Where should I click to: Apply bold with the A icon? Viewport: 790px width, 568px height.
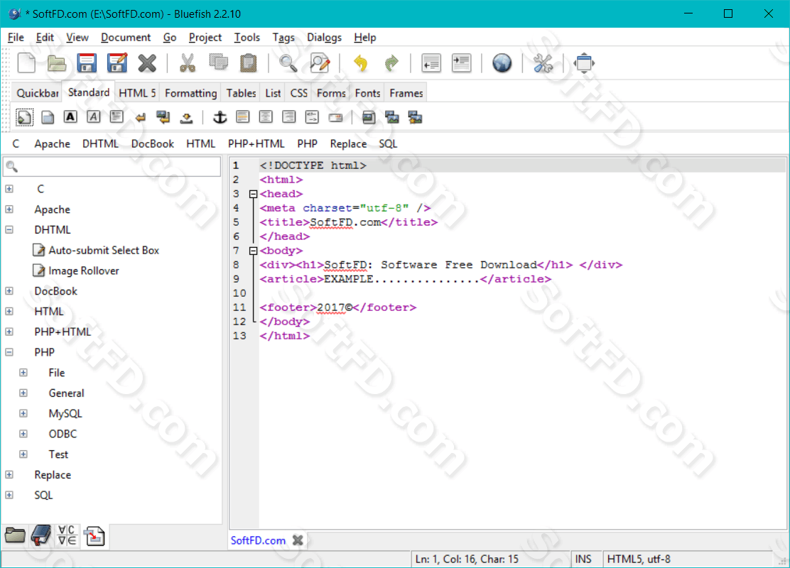(70, 117)
